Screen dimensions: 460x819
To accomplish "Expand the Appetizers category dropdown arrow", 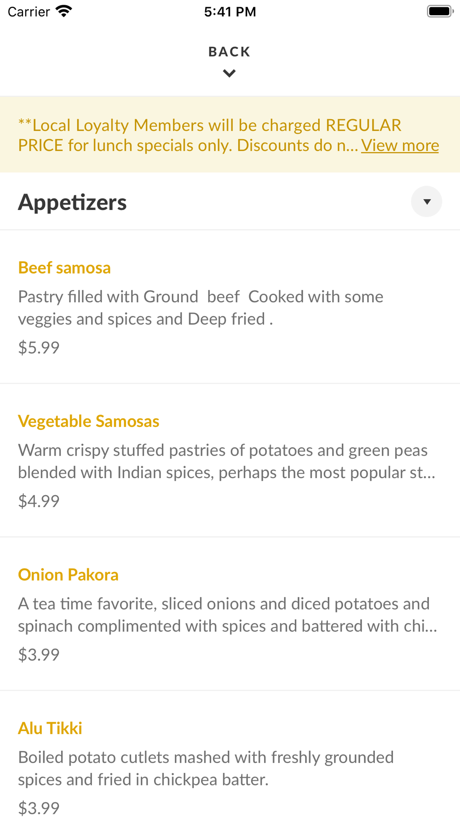I will tap(426, 202).
